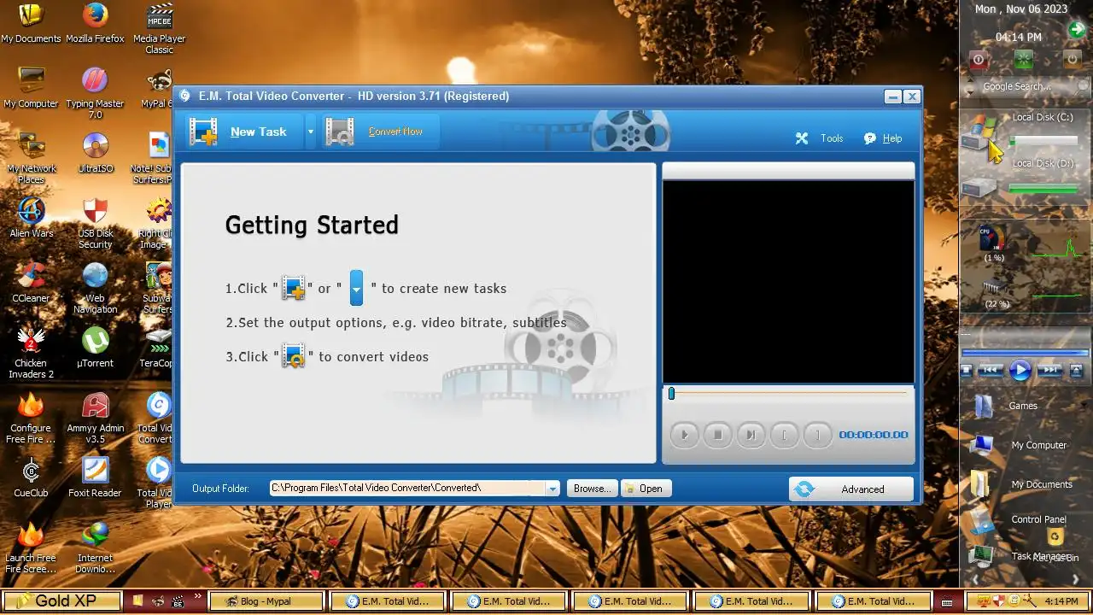This screenshot has height=615, width=1093.
Task: Click the Convert Now toolbar button
Action: pyautogui.click(x=381, y=132)
